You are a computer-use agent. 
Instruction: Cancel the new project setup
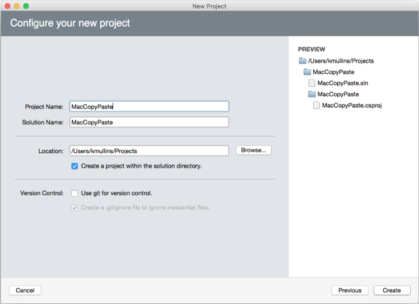pos(25,290)
